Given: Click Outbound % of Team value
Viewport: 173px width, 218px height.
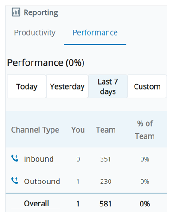Looking at the screenshot, I should click(x=145, y=182).
